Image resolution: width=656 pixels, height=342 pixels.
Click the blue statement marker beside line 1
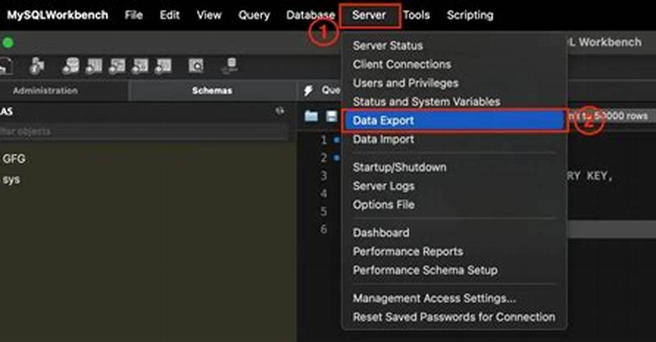point(336,140)
